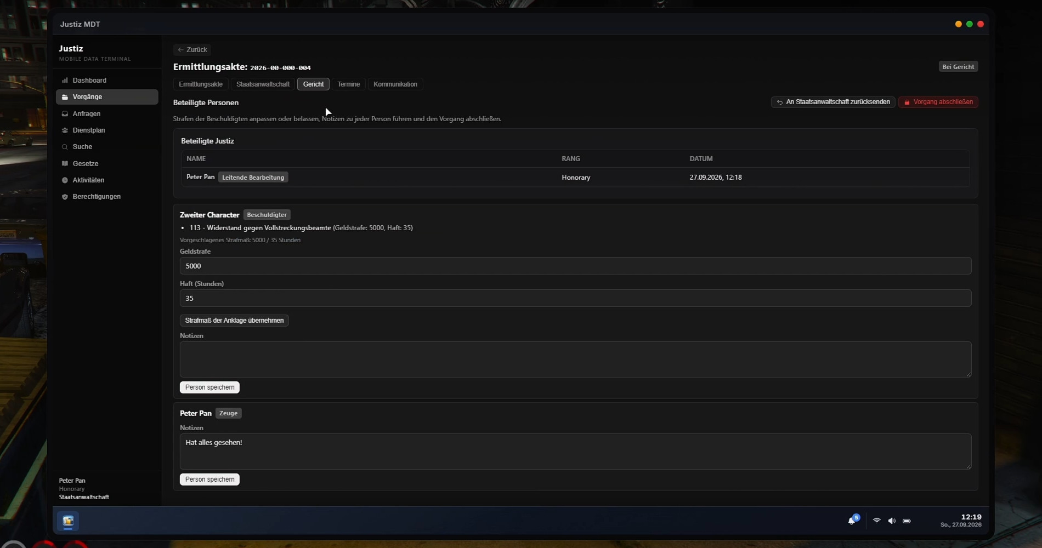
Task: Open Dashboard in the sidebar
Action: pyautogui.click(x=107, y=80)
